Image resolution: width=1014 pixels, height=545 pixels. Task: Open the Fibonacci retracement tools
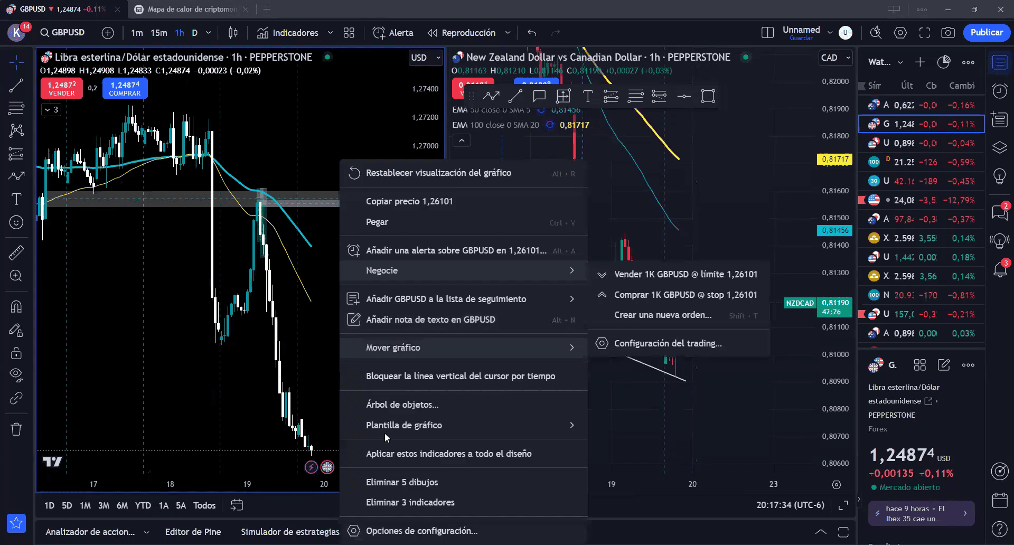[16, 108]
